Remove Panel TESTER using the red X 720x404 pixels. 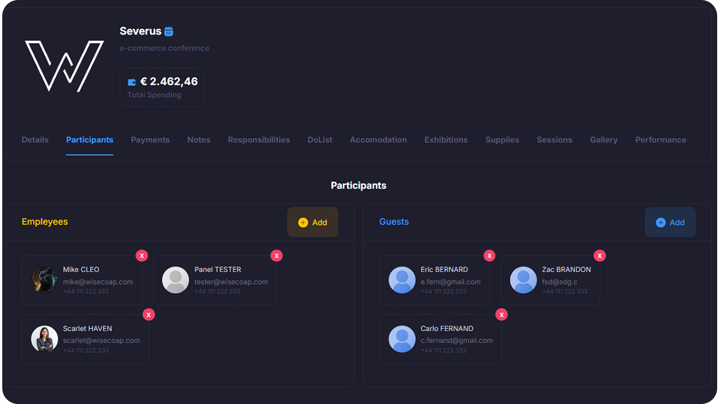point(276,256)
